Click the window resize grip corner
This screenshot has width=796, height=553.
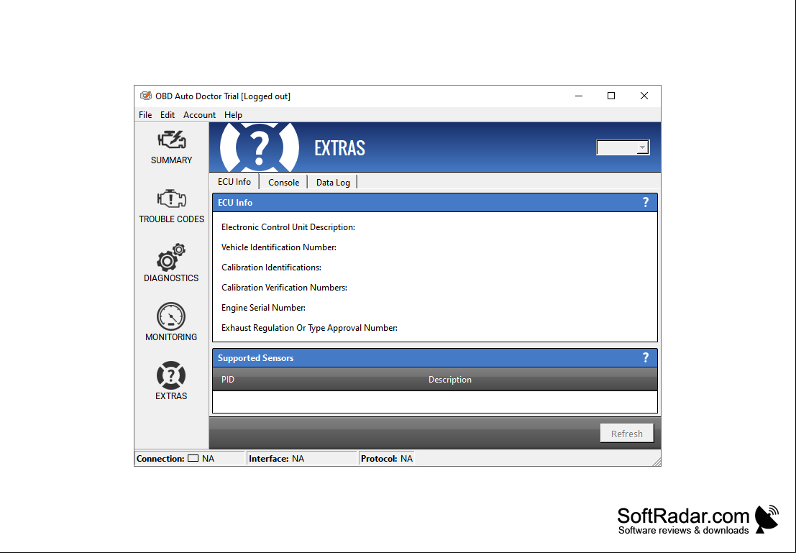pyautogui.click(x=656, y=461)
